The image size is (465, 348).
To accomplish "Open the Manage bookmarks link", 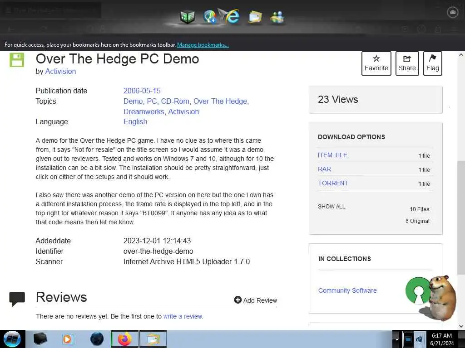I will tap(203, 45).
